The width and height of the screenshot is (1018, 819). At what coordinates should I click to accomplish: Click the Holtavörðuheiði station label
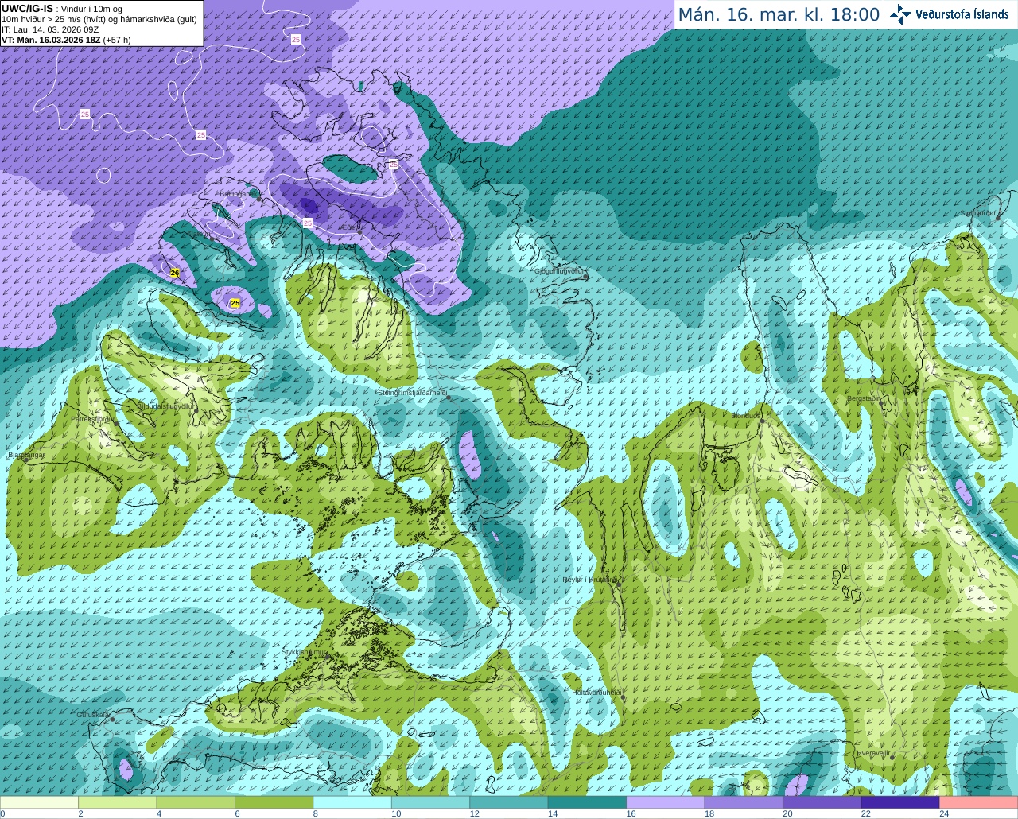(596, 692)
